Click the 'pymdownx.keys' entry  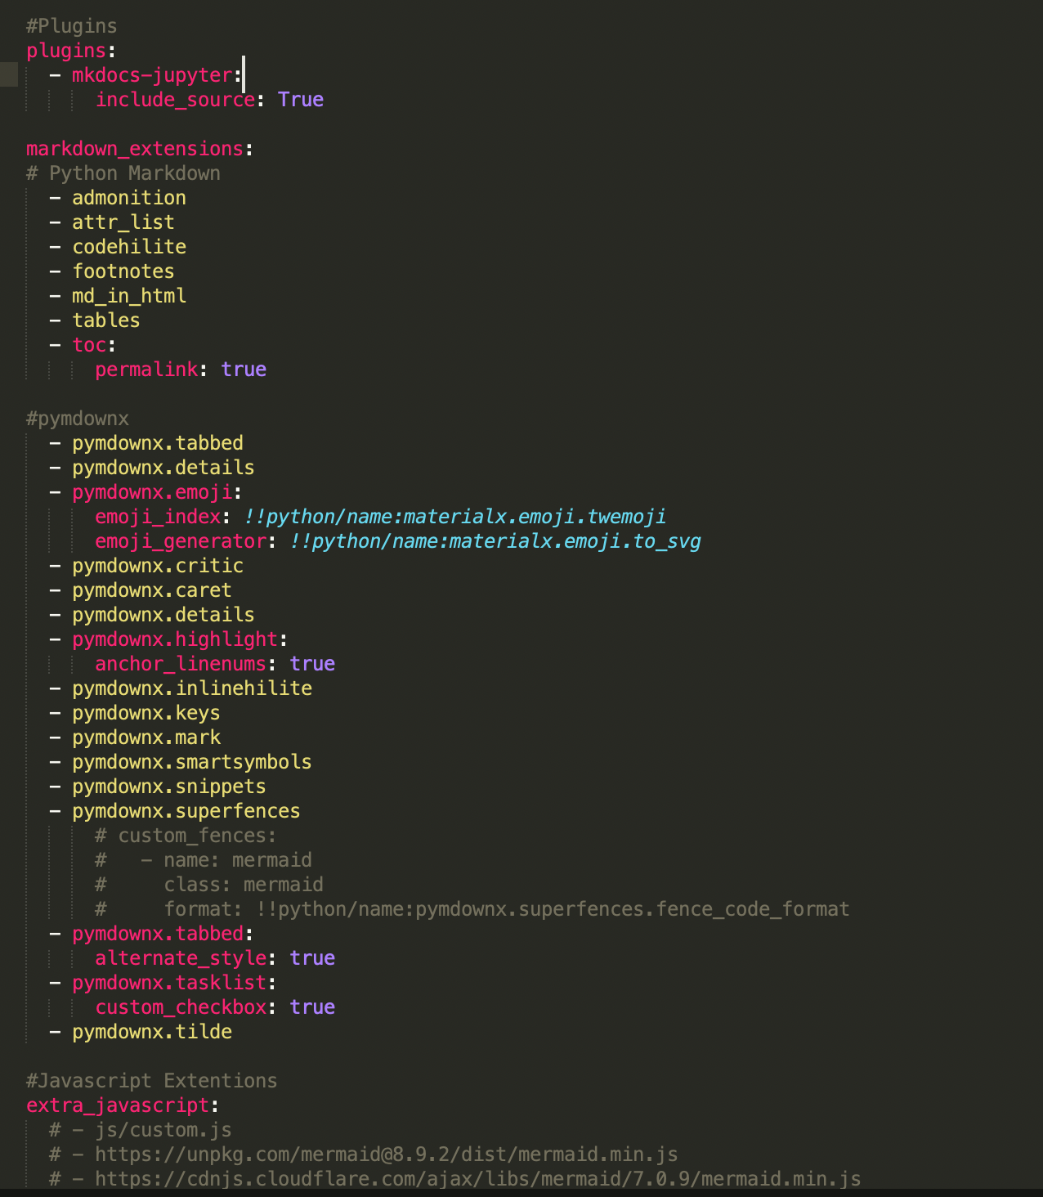click(146, 713)
